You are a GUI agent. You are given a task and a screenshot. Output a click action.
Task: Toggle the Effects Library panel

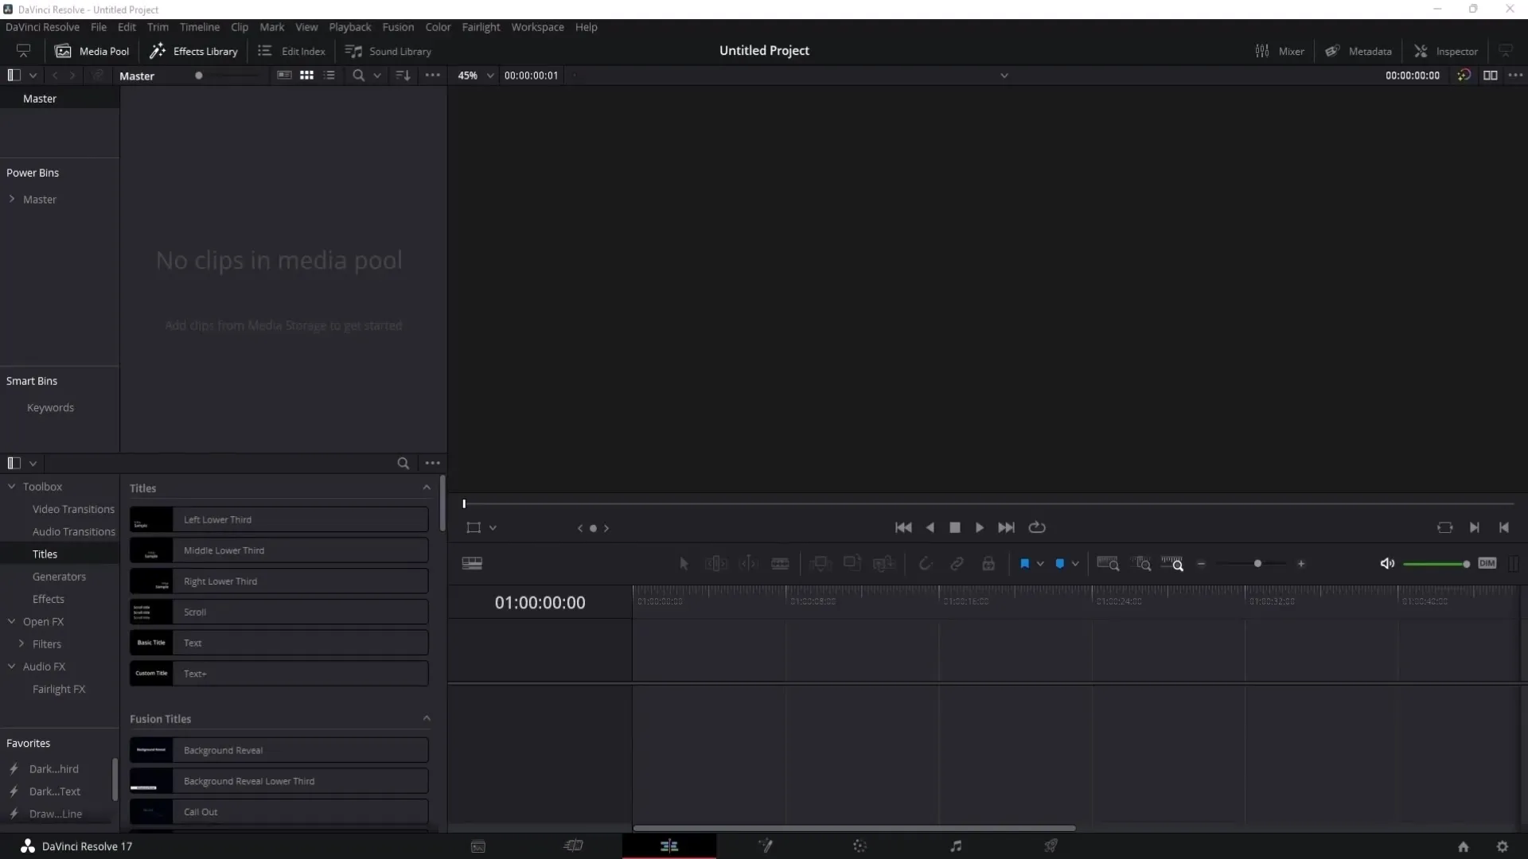[x=194, y=51]
